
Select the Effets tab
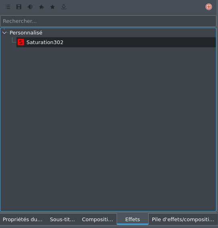pos(133,220)
